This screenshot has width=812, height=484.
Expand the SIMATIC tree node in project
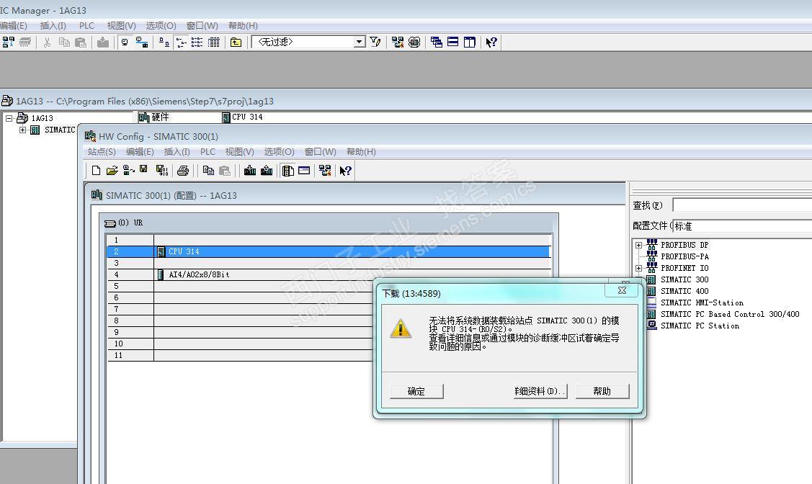[23, 130]
